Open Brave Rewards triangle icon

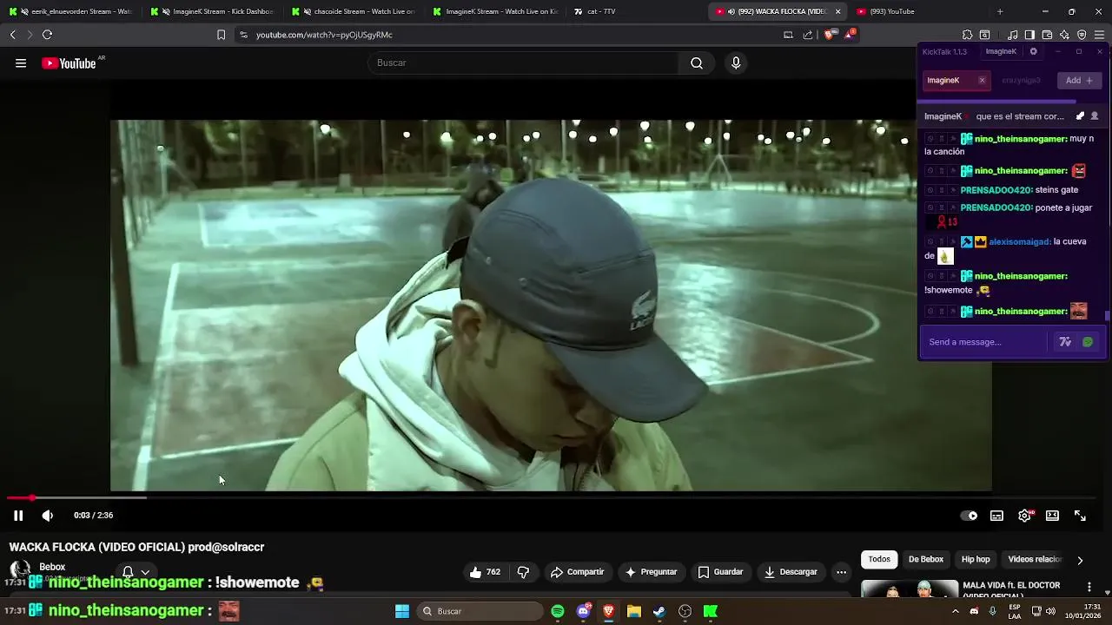851,34
